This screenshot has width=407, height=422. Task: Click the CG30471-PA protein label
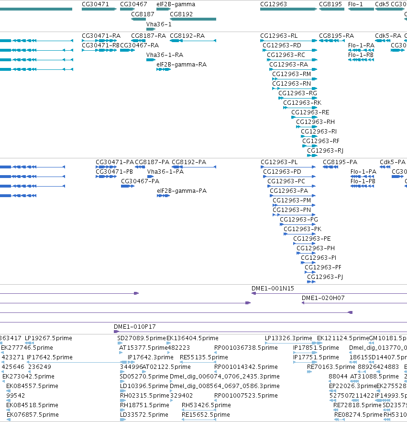pos(115,162)
